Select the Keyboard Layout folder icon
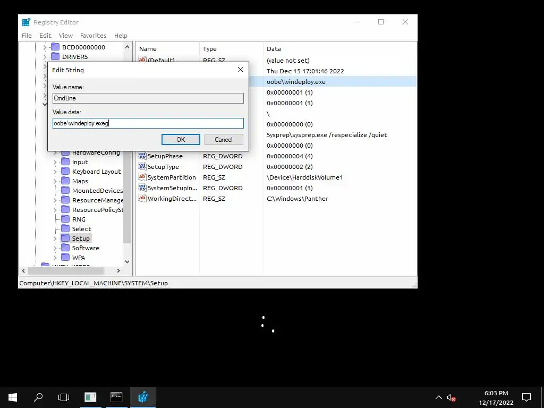544x408 pixels. click(65, 172)
